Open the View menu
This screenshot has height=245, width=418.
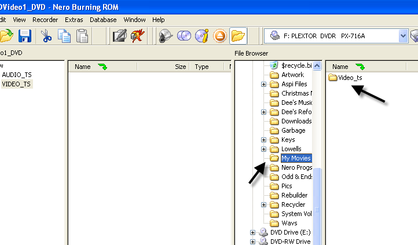click(x=19, y=20)
